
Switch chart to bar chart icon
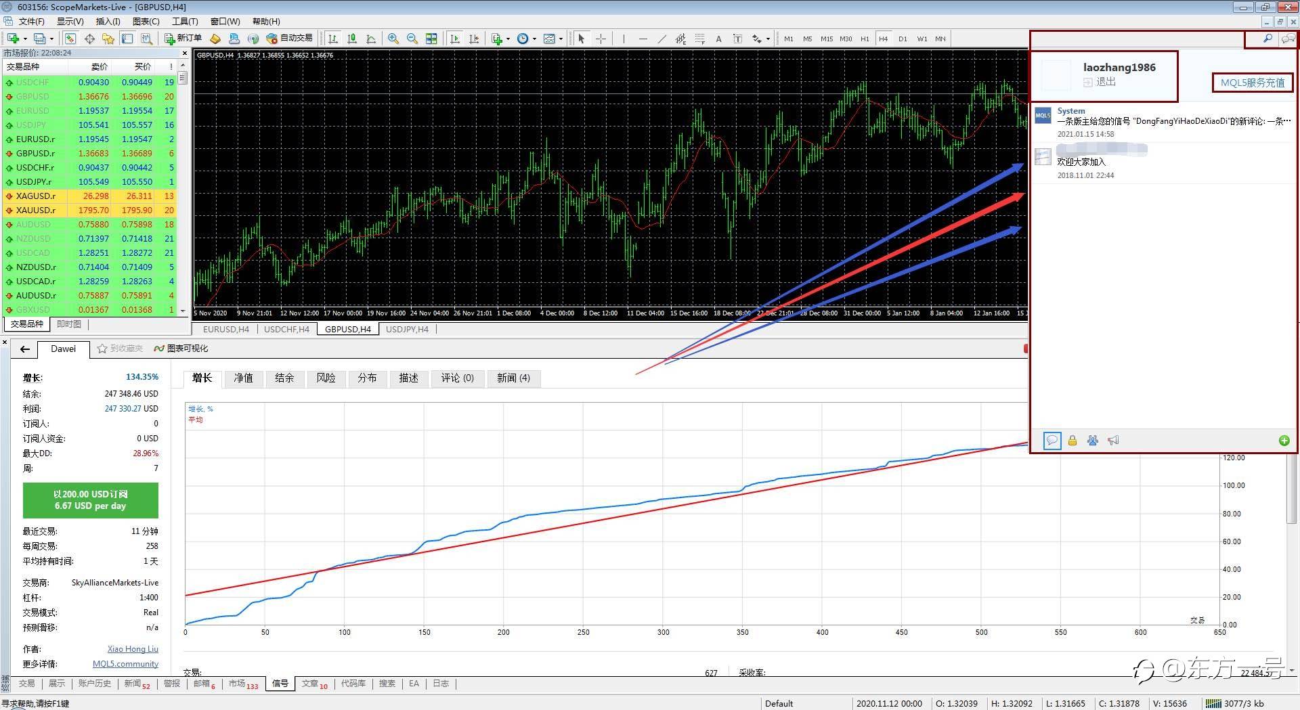(x=333, y=39)
